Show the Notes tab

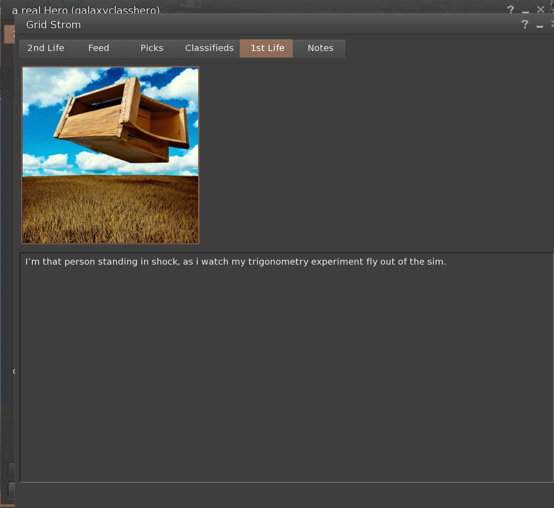[x=320, y=48]
